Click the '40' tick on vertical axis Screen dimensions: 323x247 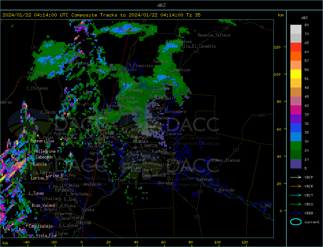(x=279, y=156)
